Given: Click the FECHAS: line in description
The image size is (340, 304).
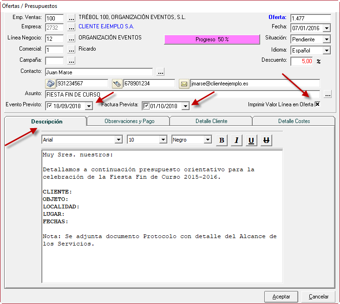Looking at the screenshot, I should [55, 221].
